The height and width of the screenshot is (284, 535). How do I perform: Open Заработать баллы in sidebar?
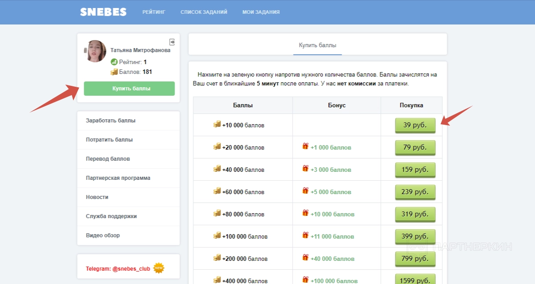128,121
